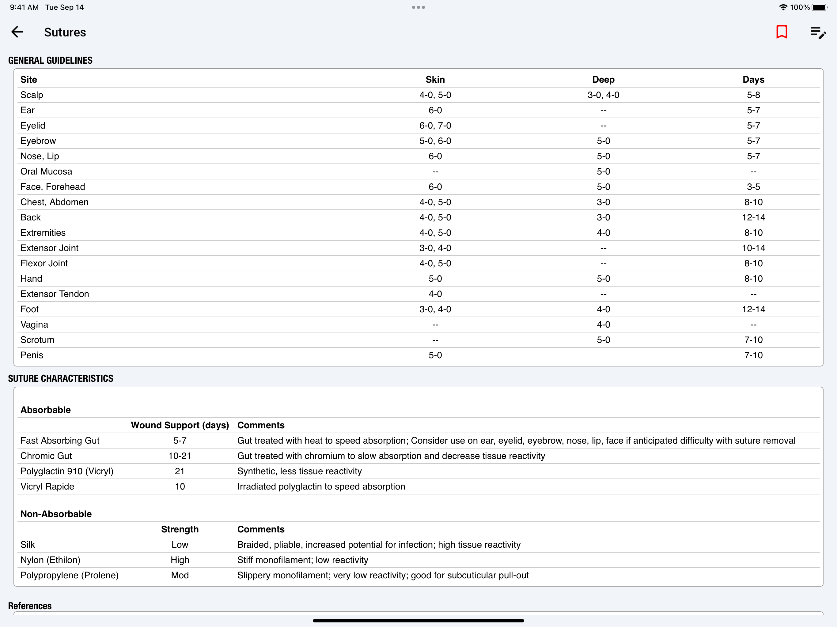
Task: Tap the home indicator bar
Action: [x=418, y=620]
